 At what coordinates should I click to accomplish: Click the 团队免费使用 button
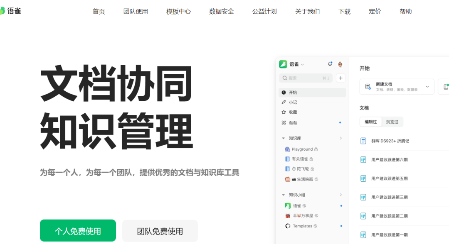pyautogui.click(x=160, y=231)
